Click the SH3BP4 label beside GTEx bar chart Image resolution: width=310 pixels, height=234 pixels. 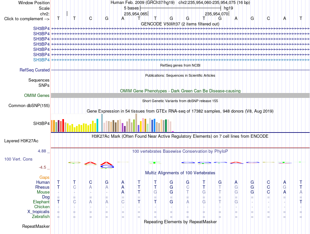(41, 124)
